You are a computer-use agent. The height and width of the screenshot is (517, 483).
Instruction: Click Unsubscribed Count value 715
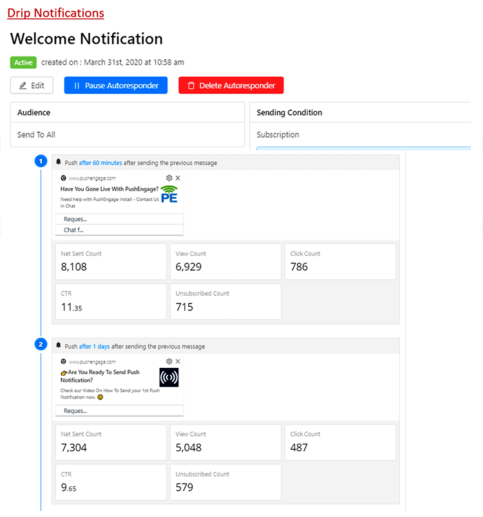(184, 307)
